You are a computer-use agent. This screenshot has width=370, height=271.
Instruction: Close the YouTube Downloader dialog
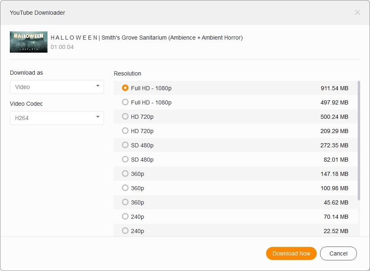(x=357, y=13)
